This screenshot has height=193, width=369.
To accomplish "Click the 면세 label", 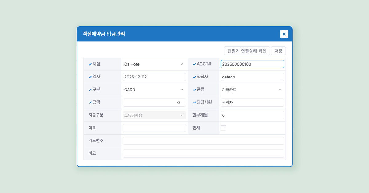I will 196,128.
